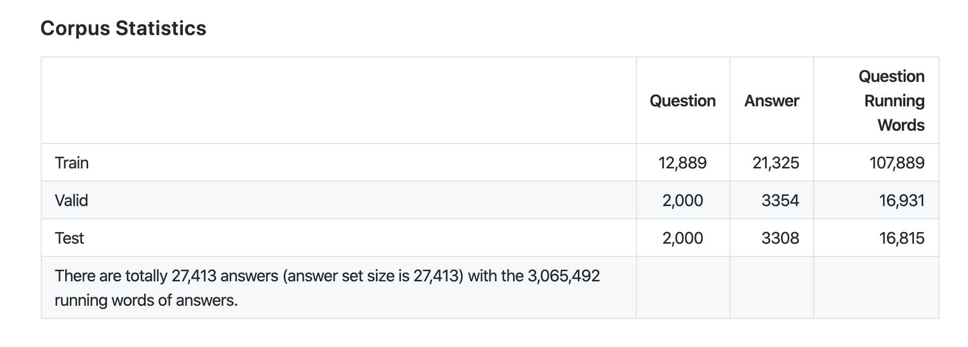Screen dimensions: 968x347
Task: Click the Test question count cell
Action: 683,238
